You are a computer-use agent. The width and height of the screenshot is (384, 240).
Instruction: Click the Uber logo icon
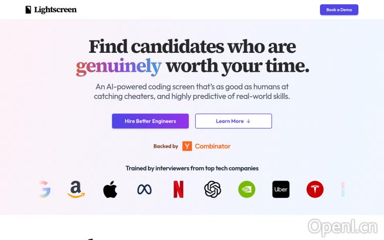[281, 189]
